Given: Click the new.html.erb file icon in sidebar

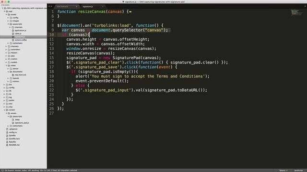Looking at the screenshot, I should click(13, 75).
